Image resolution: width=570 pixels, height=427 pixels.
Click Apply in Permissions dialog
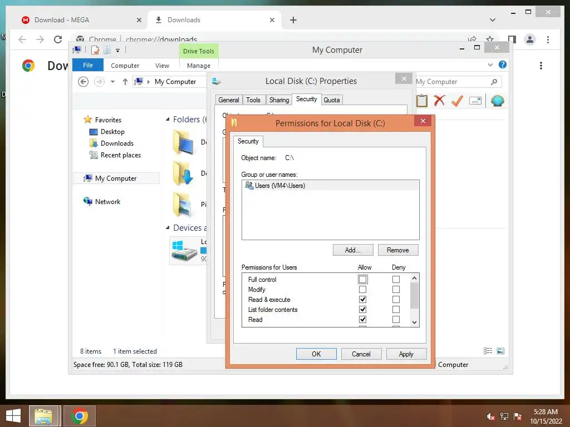(x=406, y=354)
